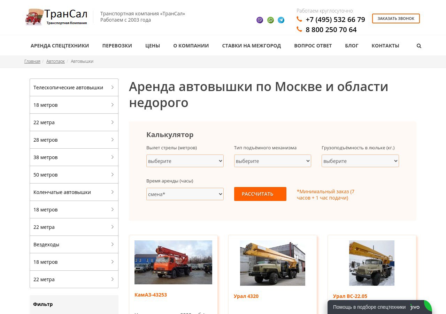Expand Телескопические автовышки sidebar item
The image size is (446, 314).
tap(74, 88)
